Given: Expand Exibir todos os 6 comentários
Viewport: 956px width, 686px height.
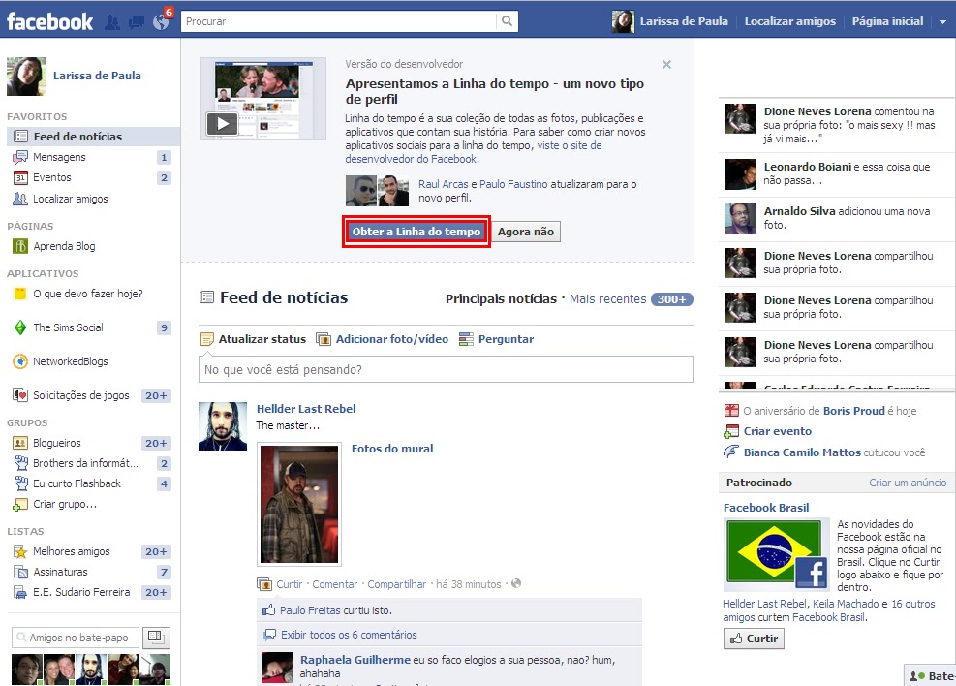Looking at the screenshot, I should [349, 635].
